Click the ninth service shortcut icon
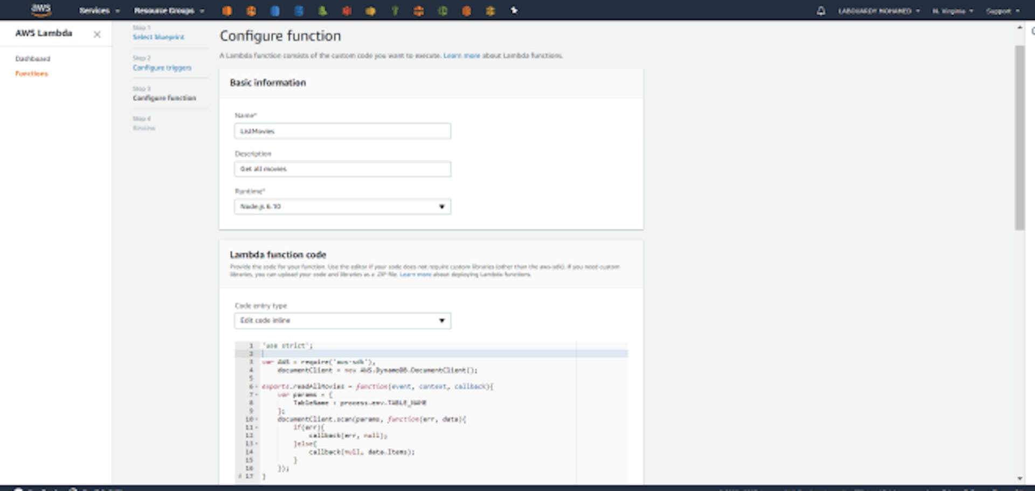This screenshot has height=491, width=1035. (418, 10)
